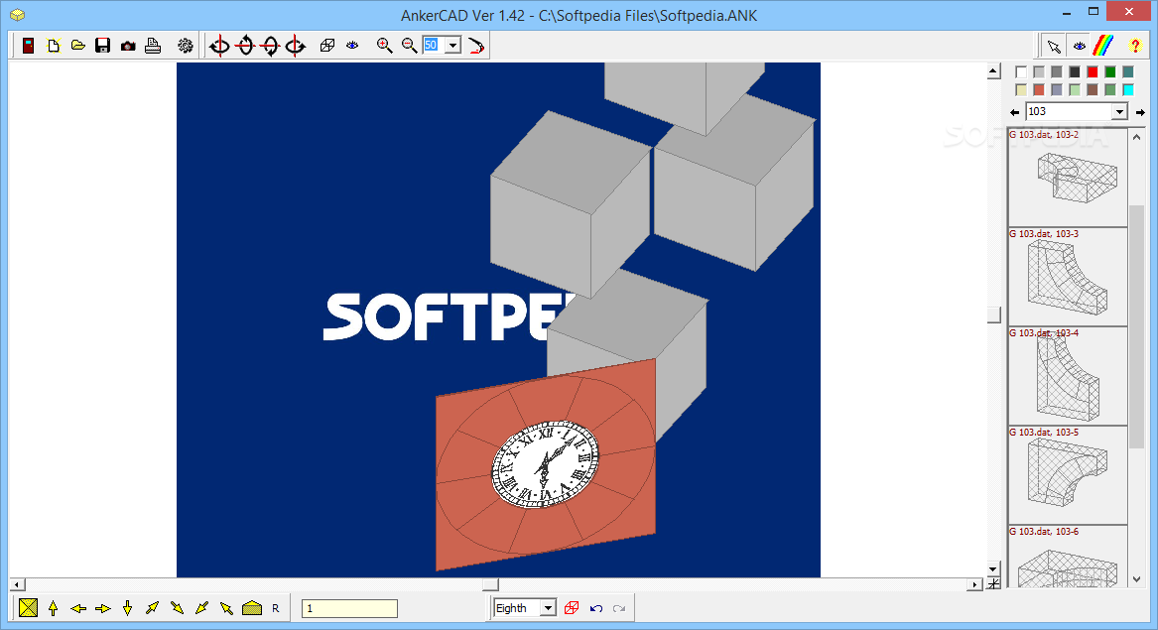Click the third rotate view icon
Image resolution: width=1158 pixels, height=630 pixels.
coord(270,46)
